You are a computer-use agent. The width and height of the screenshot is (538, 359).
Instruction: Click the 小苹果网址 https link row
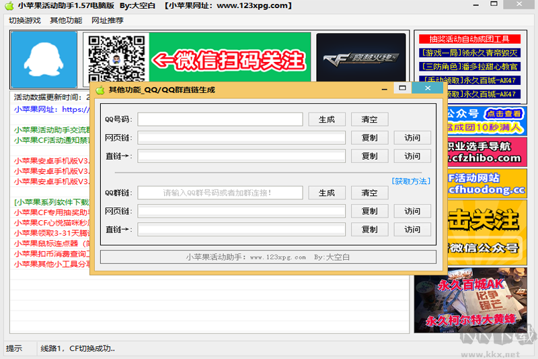52,110
